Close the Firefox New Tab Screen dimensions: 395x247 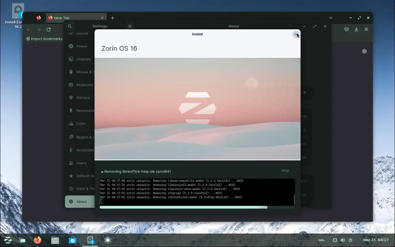point(102,18)
